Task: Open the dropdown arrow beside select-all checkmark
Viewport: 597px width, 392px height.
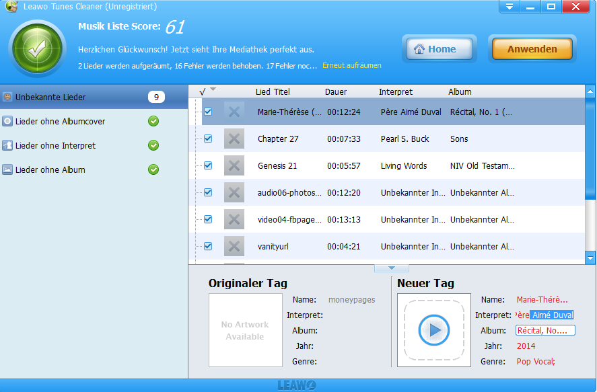Action: (x=213, y=89)
